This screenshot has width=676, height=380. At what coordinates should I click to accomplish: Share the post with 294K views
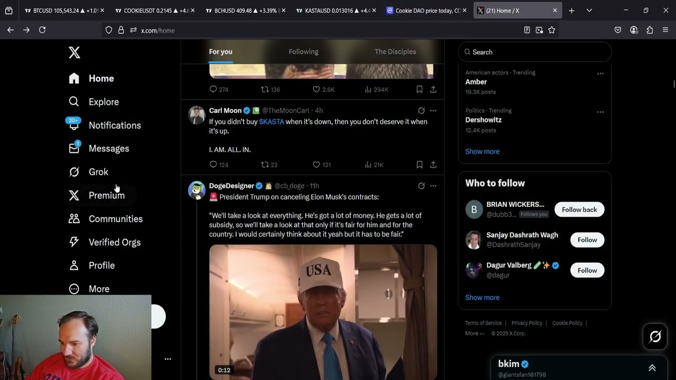(433, 90)
